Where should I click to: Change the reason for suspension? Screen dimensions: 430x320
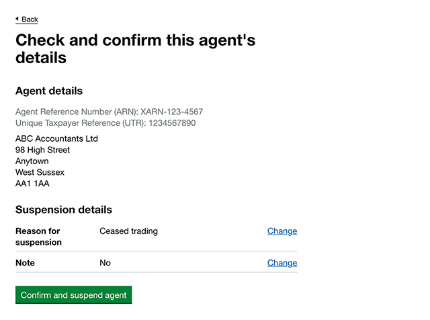point(282,231)
